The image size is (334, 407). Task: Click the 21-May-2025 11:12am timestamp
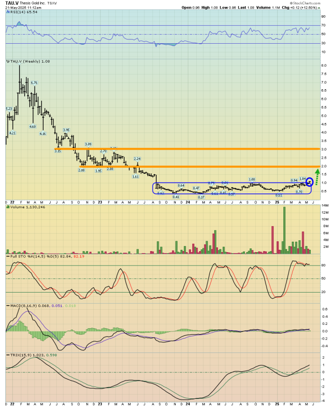[23, 8]
